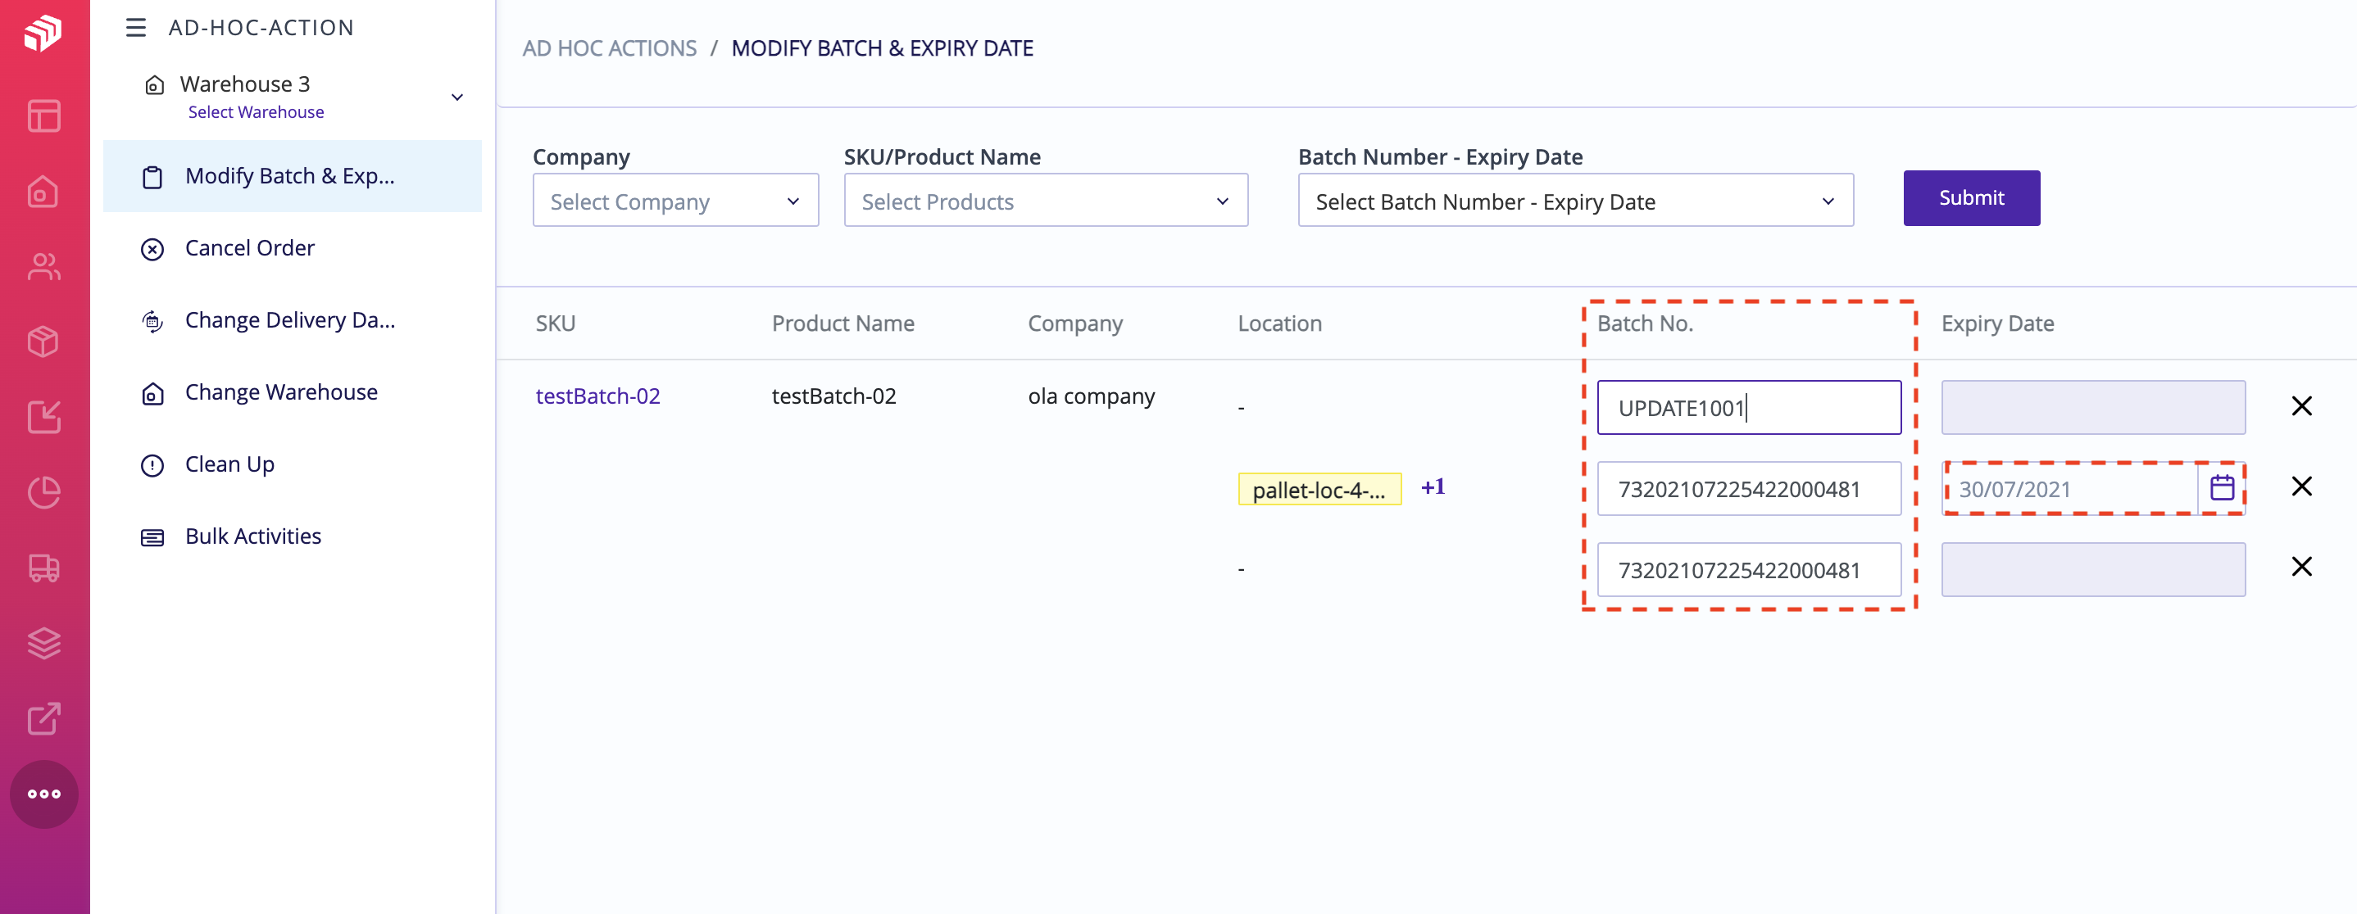
Task: Remove the row with expiry 30/07/2021
Action: pos(2301,486)
